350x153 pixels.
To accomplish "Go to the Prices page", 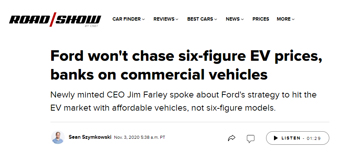I will pos(261,19).
